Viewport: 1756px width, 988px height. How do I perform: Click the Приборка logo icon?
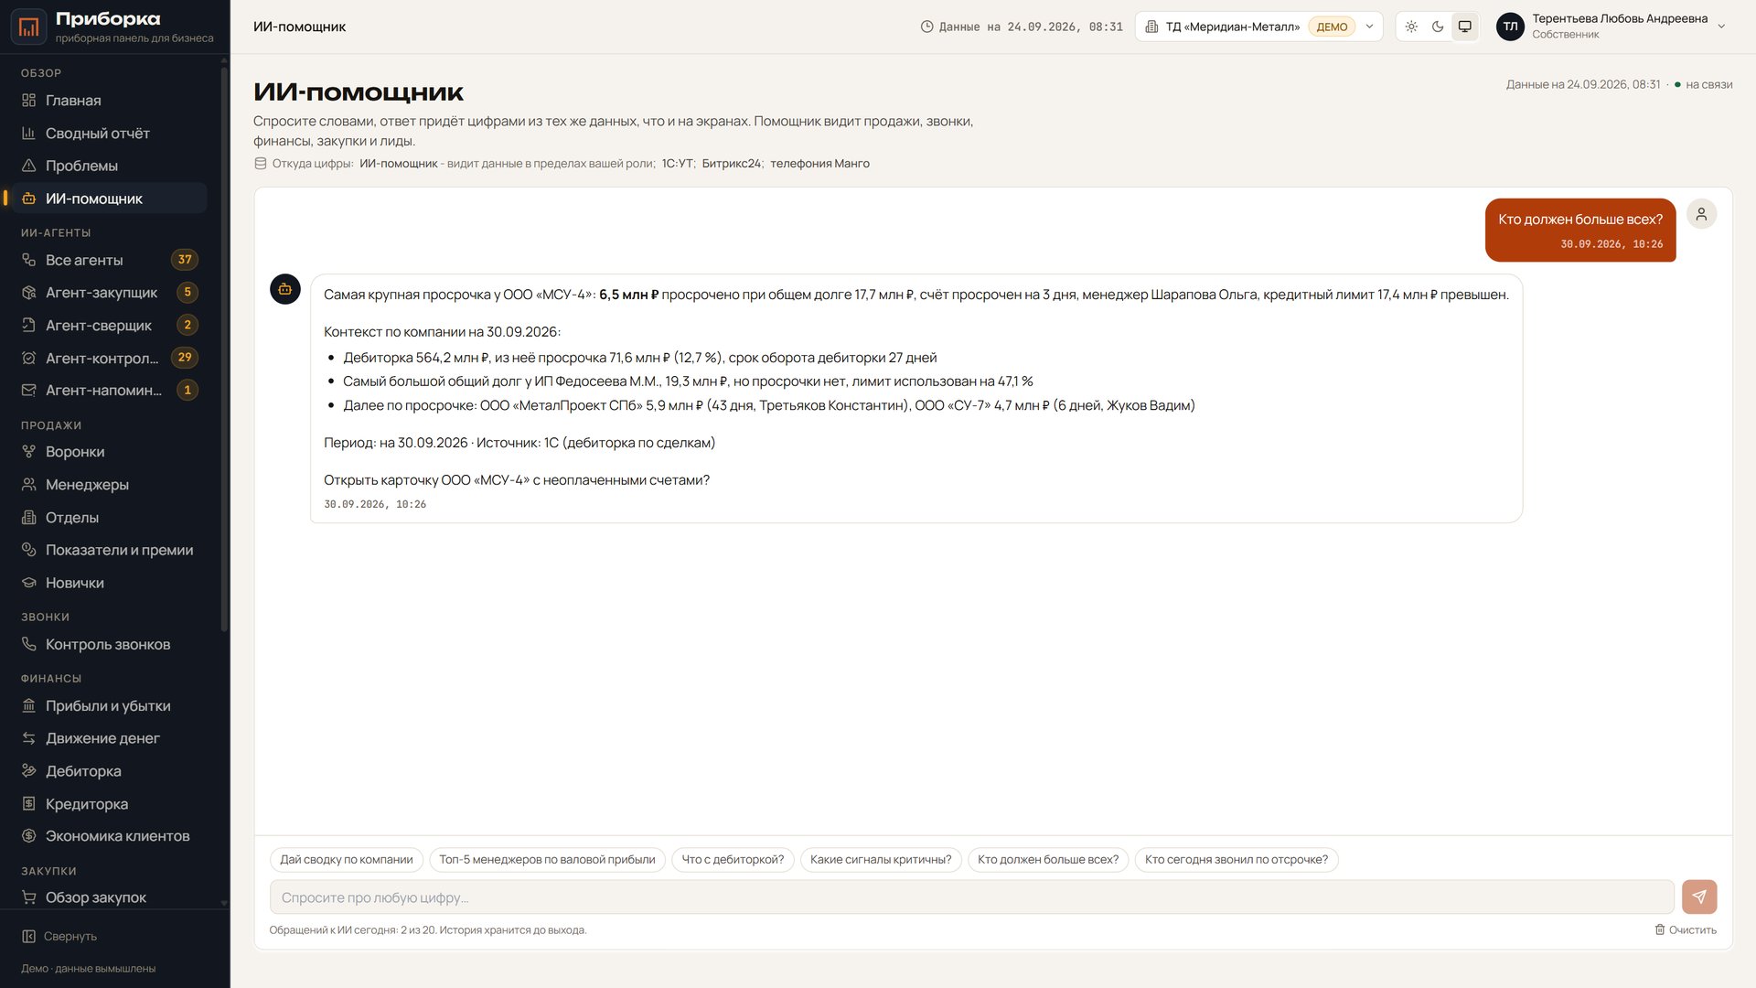[28, 27]
